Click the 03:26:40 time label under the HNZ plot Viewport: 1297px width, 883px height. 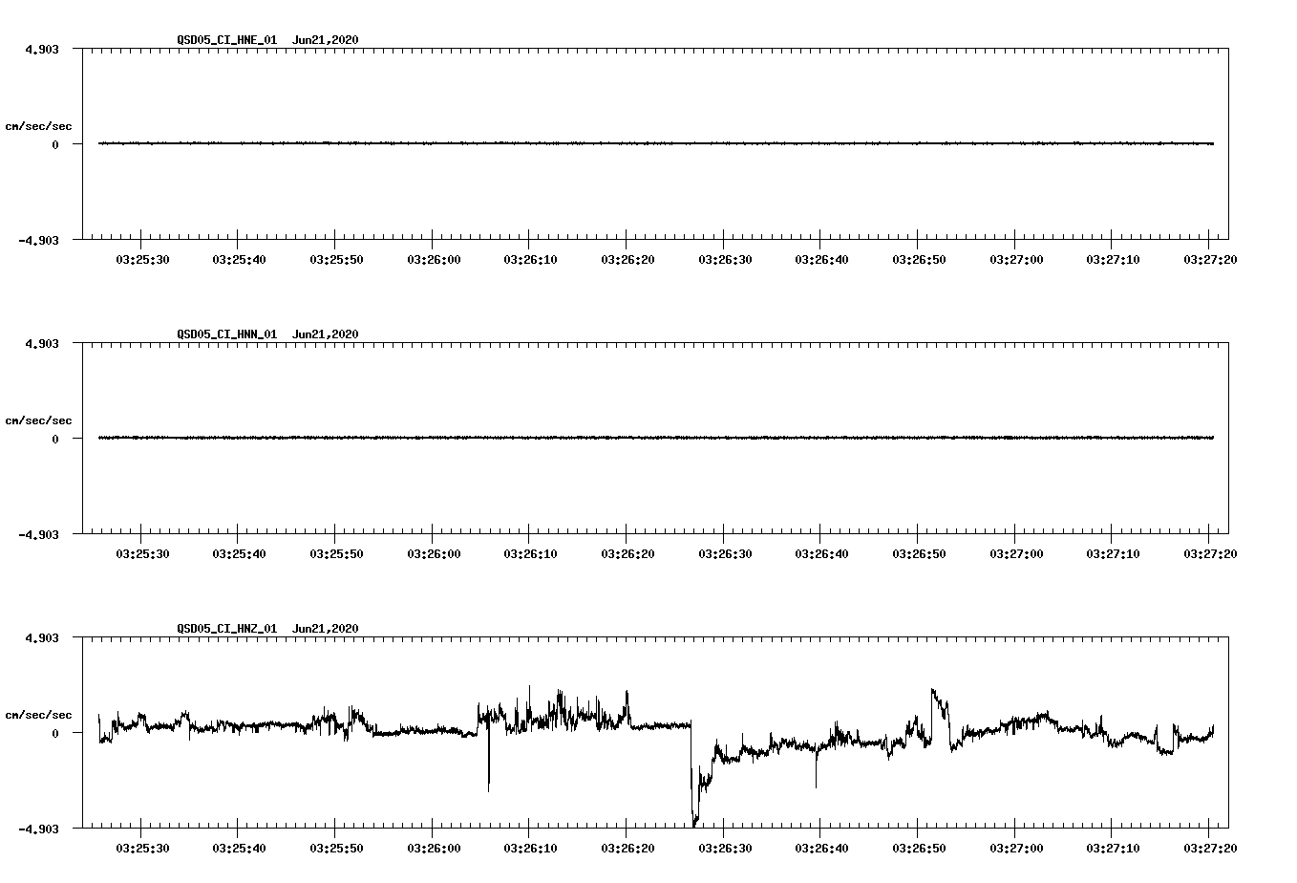(821, 848)
